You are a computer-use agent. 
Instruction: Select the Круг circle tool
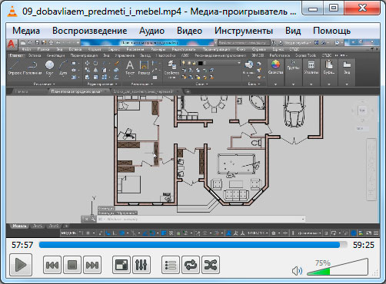pos(49,68)
